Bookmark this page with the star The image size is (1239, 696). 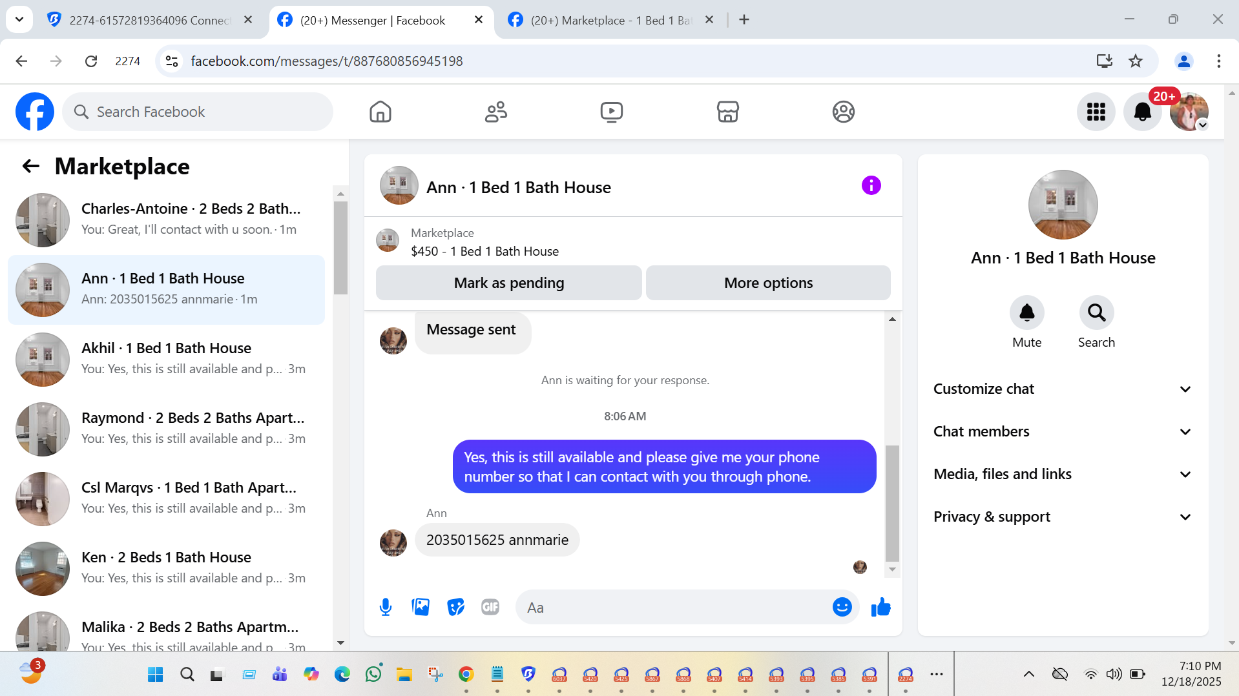point(1136,61)
